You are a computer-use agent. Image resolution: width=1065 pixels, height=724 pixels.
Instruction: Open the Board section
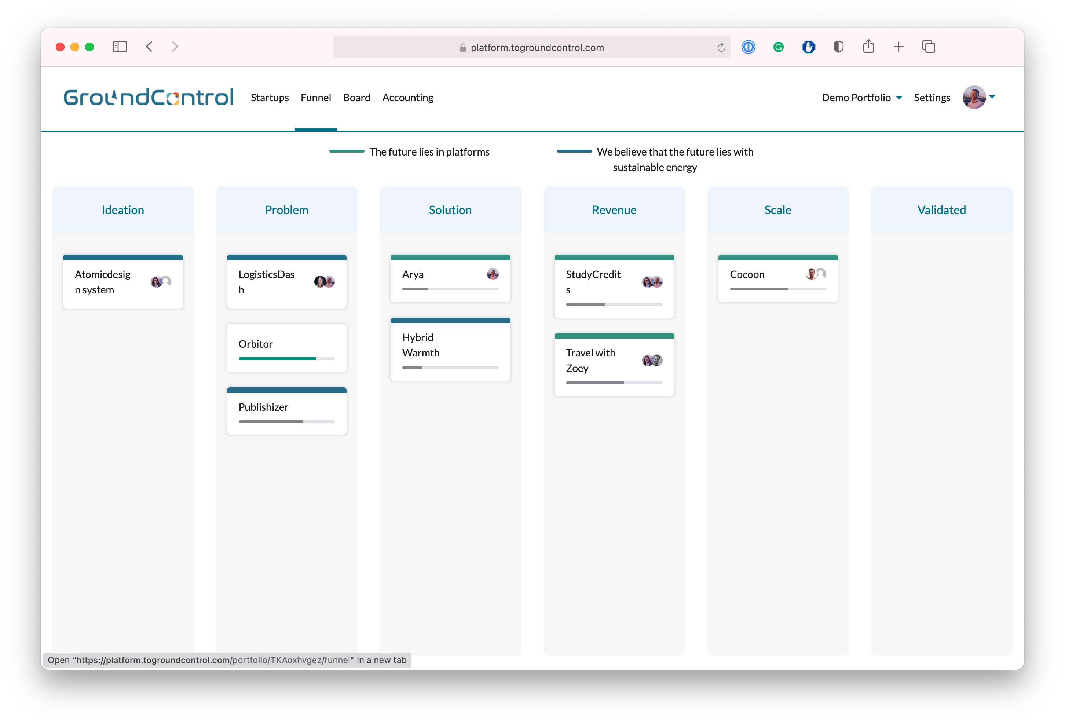(x=356, y=98)
